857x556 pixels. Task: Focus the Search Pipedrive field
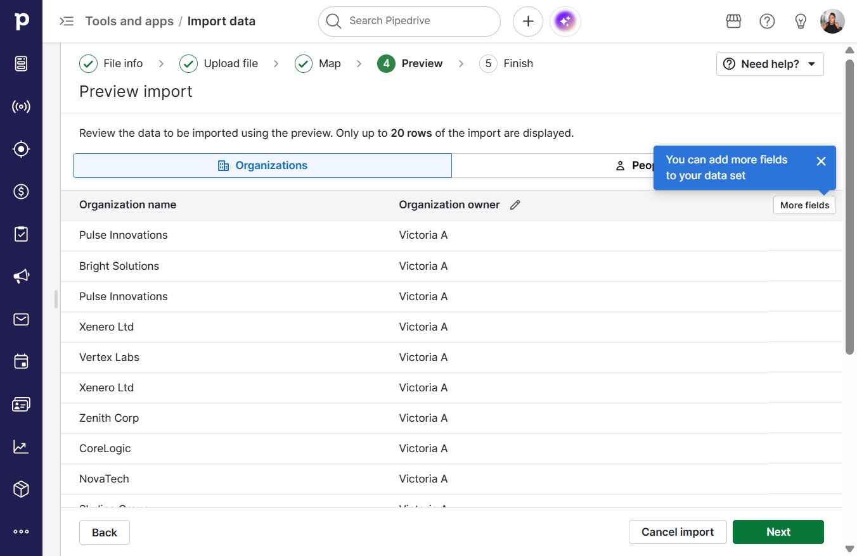point(409,22)
